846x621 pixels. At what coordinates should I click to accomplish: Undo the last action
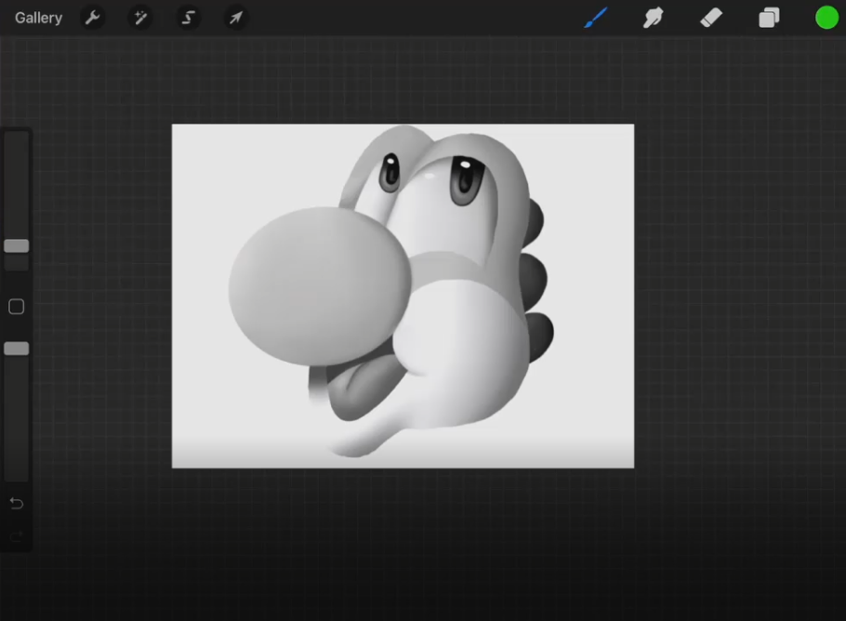pyautogui.click(x=16, y=503)
